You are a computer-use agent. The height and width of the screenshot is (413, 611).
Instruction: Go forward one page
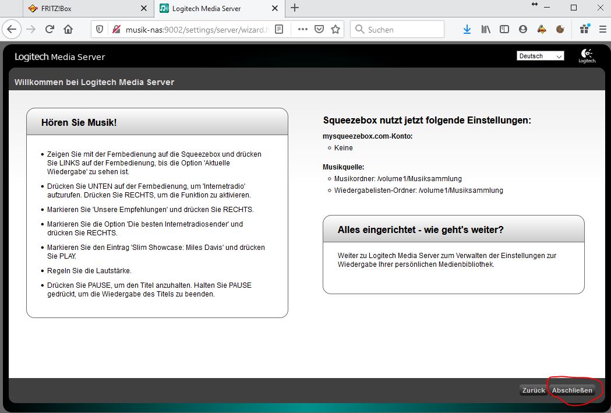point(31,29)
